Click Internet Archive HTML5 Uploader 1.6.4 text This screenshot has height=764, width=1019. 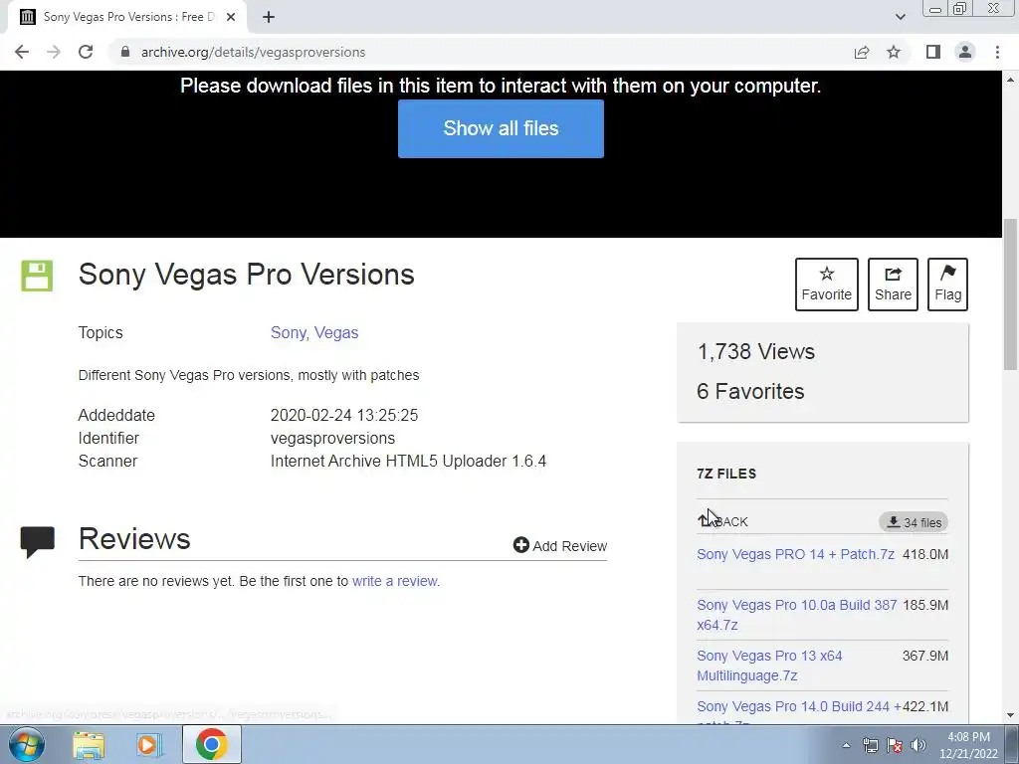click(408, 461)
